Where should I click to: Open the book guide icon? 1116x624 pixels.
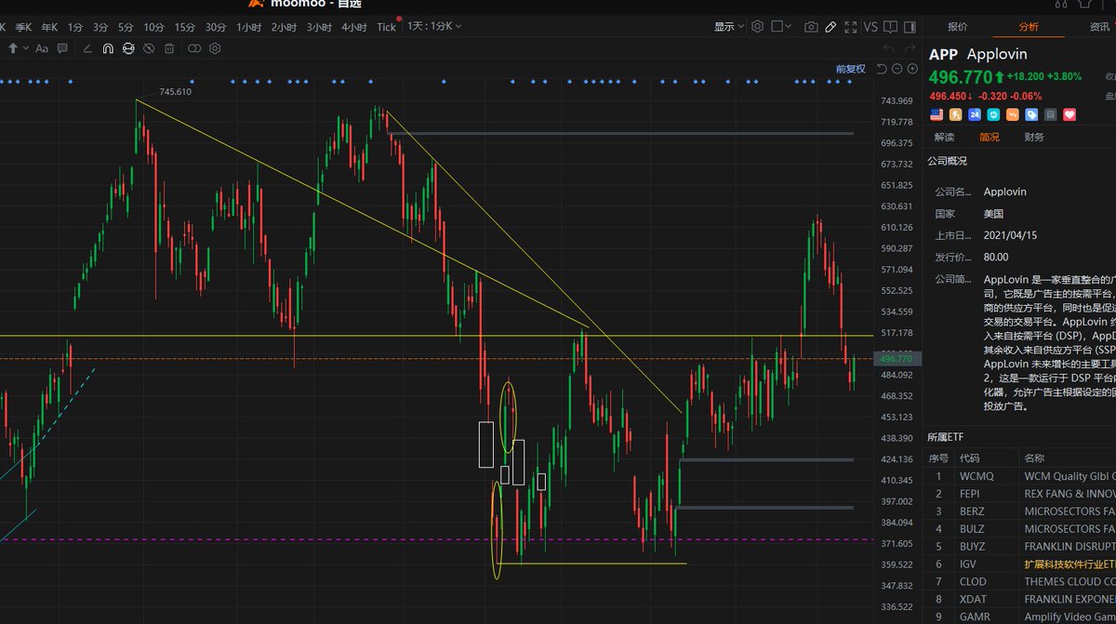(x=890, y=27)
